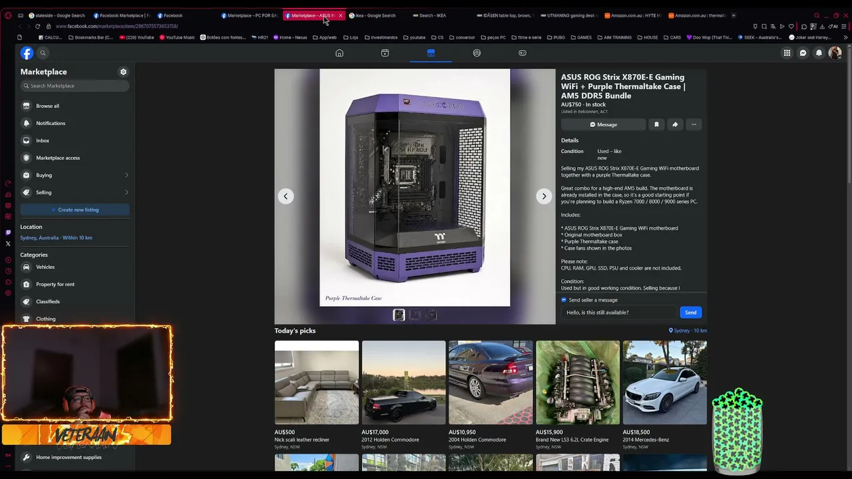
Task: Open the CARS bookmark folder
Action: coord(672,37)
